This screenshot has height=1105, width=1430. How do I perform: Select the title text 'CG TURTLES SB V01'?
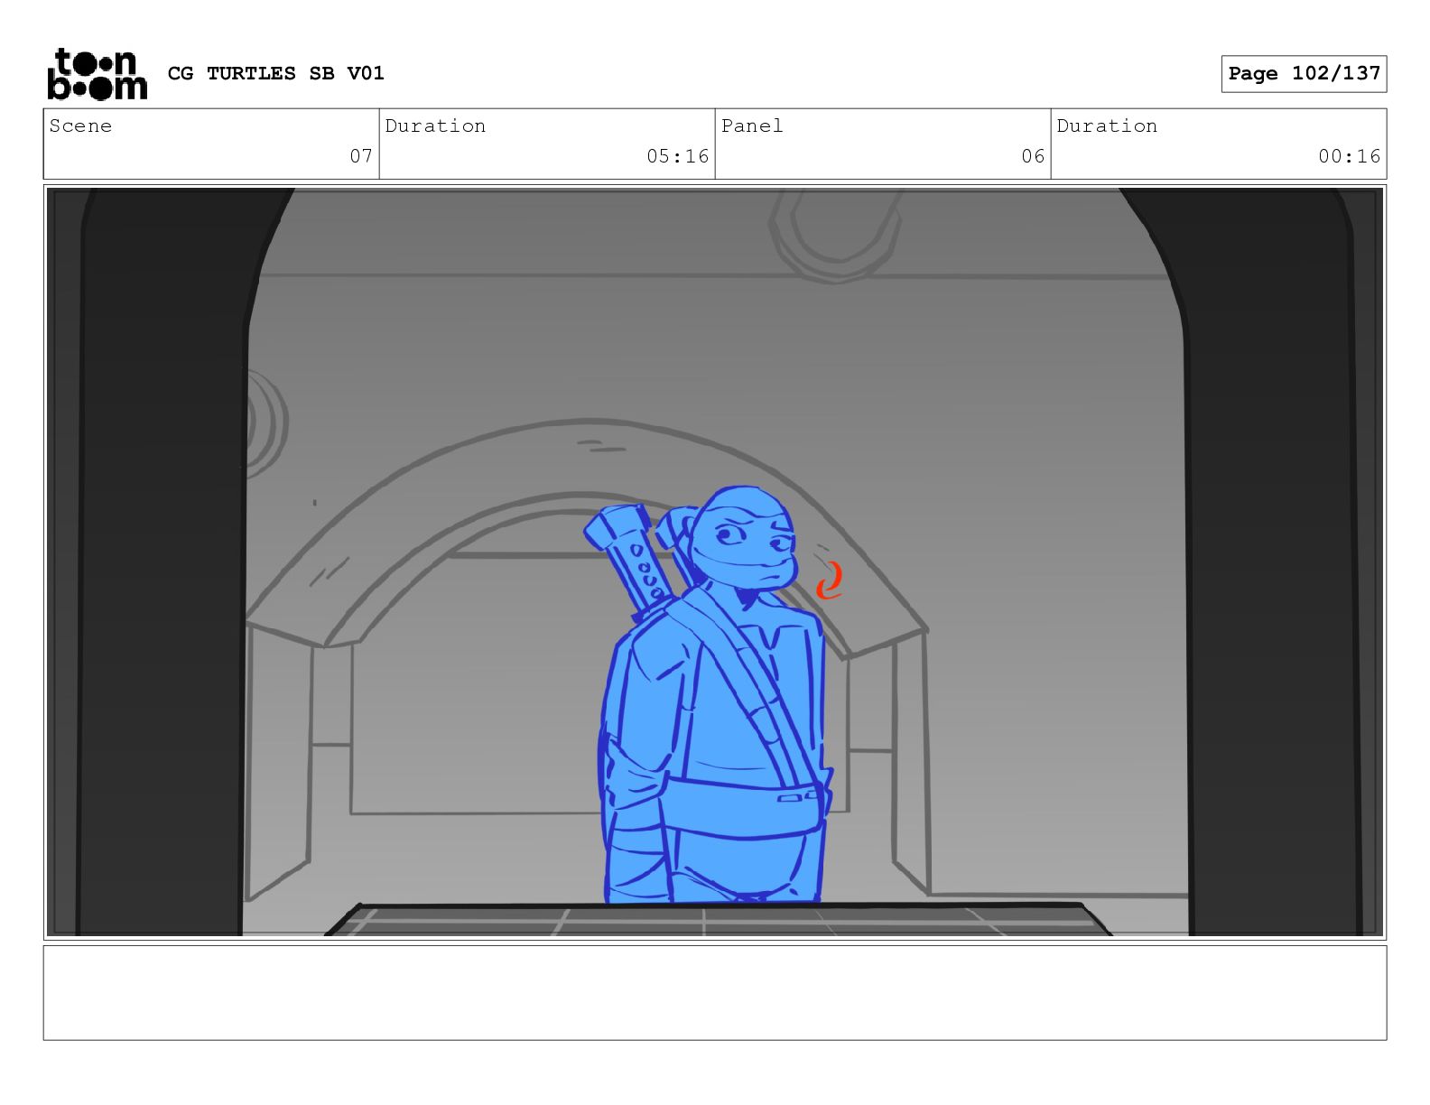[x=275, y=73]
